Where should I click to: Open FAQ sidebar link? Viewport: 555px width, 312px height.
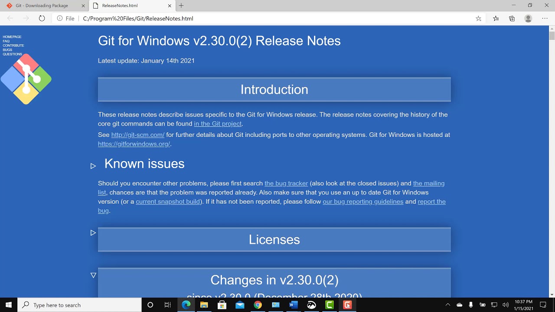(x=6, y=41)
